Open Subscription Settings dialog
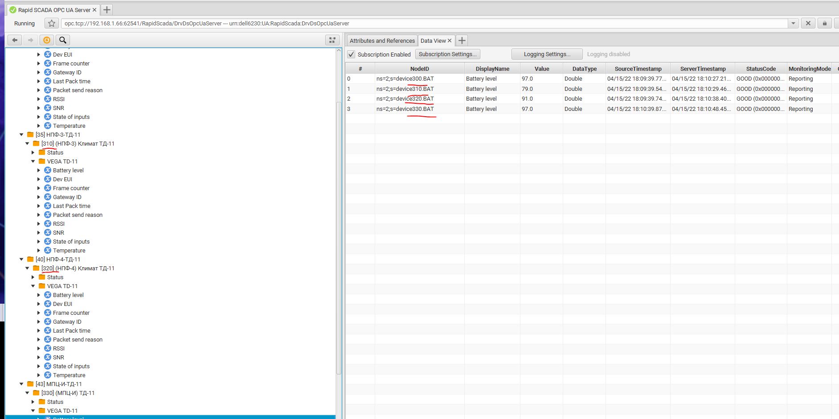 447,54
